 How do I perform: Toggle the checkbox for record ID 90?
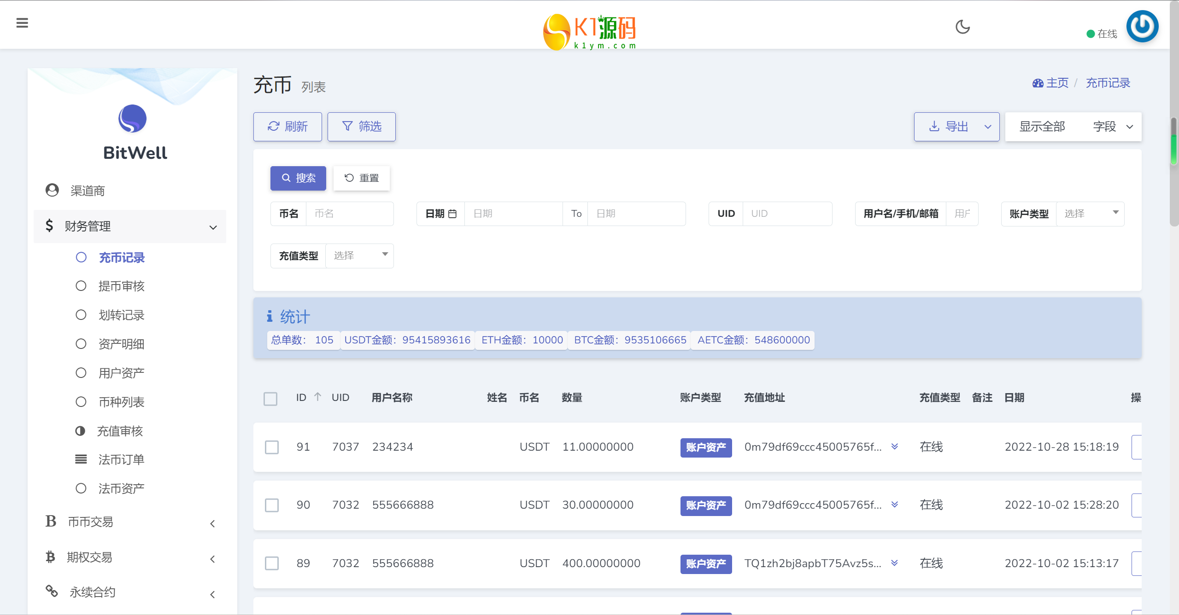(x=271, y=505)
